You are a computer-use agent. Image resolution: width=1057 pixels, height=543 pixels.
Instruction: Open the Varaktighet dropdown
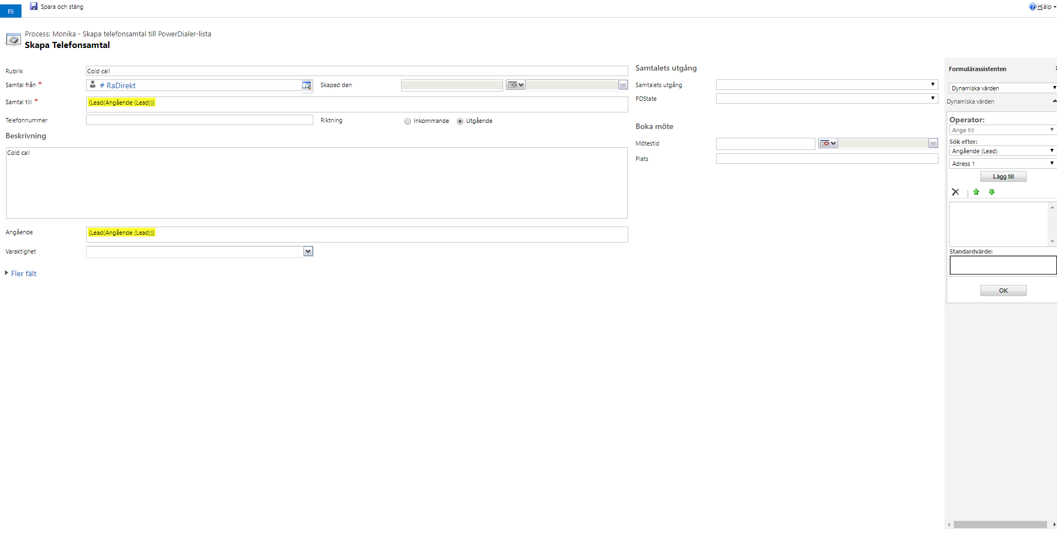click(308, 251)
